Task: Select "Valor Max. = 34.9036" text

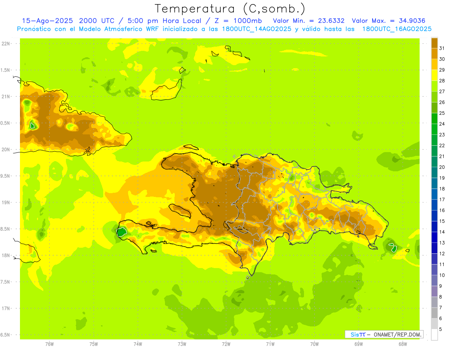Action: point(388,21)
